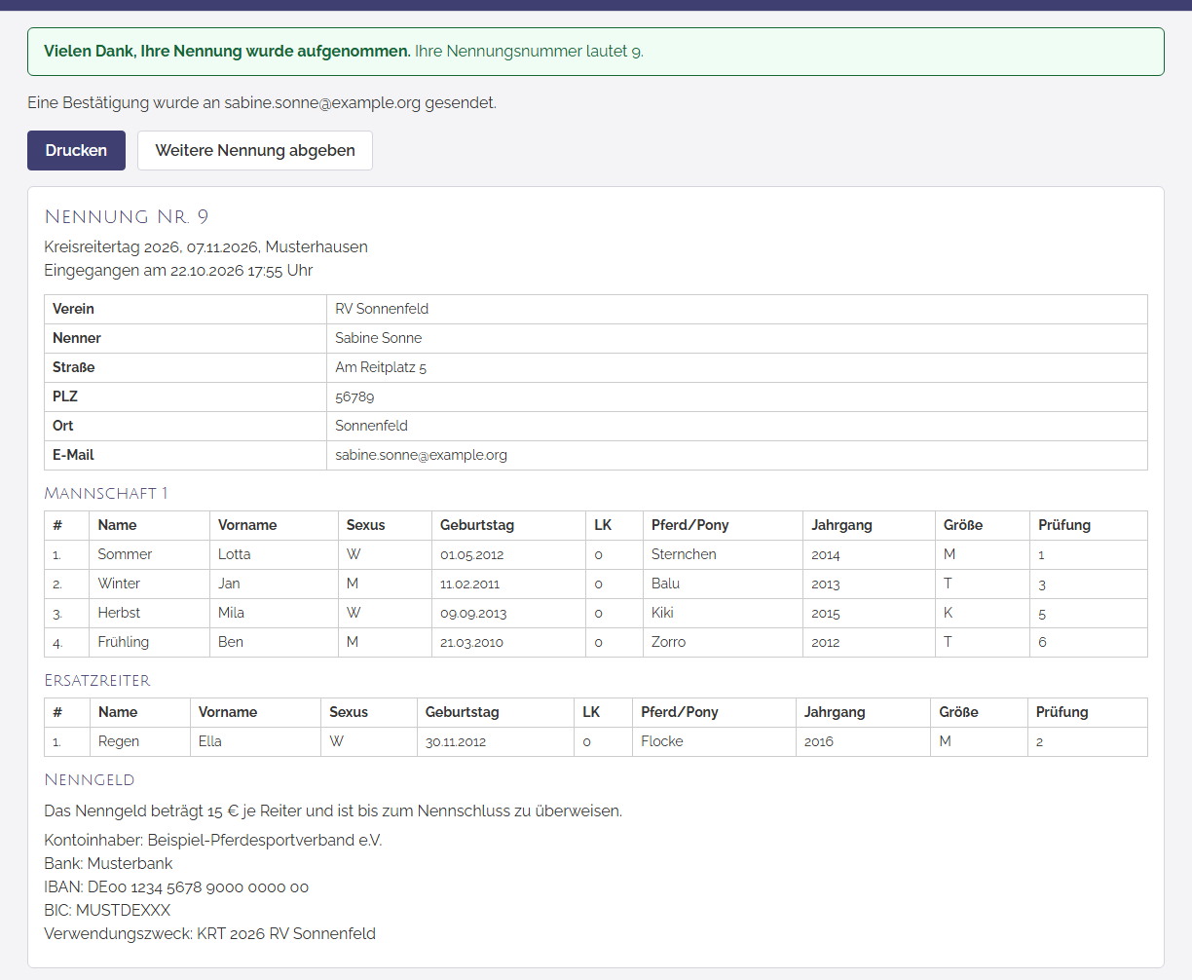Select the Jahrgang value "2016"
This screenshot has width=1192, height=980.
pyautogui.click(x=819, y=741)
